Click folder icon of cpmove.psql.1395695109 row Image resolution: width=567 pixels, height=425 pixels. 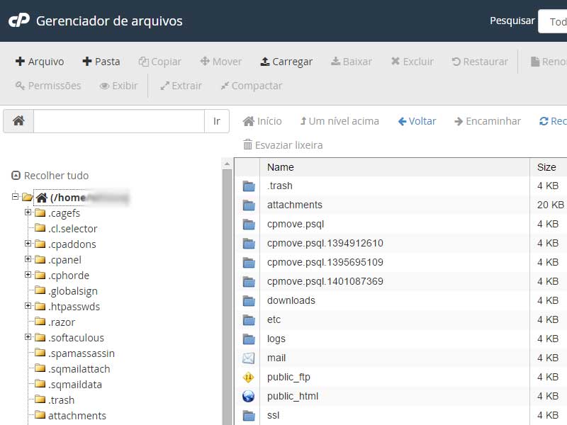coord(249,263)
